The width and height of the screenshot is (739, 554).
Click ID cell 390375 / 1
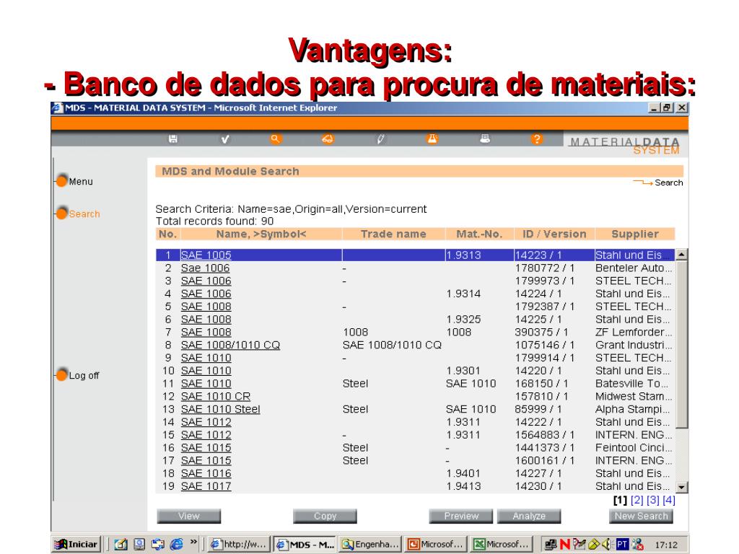pos(541,332)
